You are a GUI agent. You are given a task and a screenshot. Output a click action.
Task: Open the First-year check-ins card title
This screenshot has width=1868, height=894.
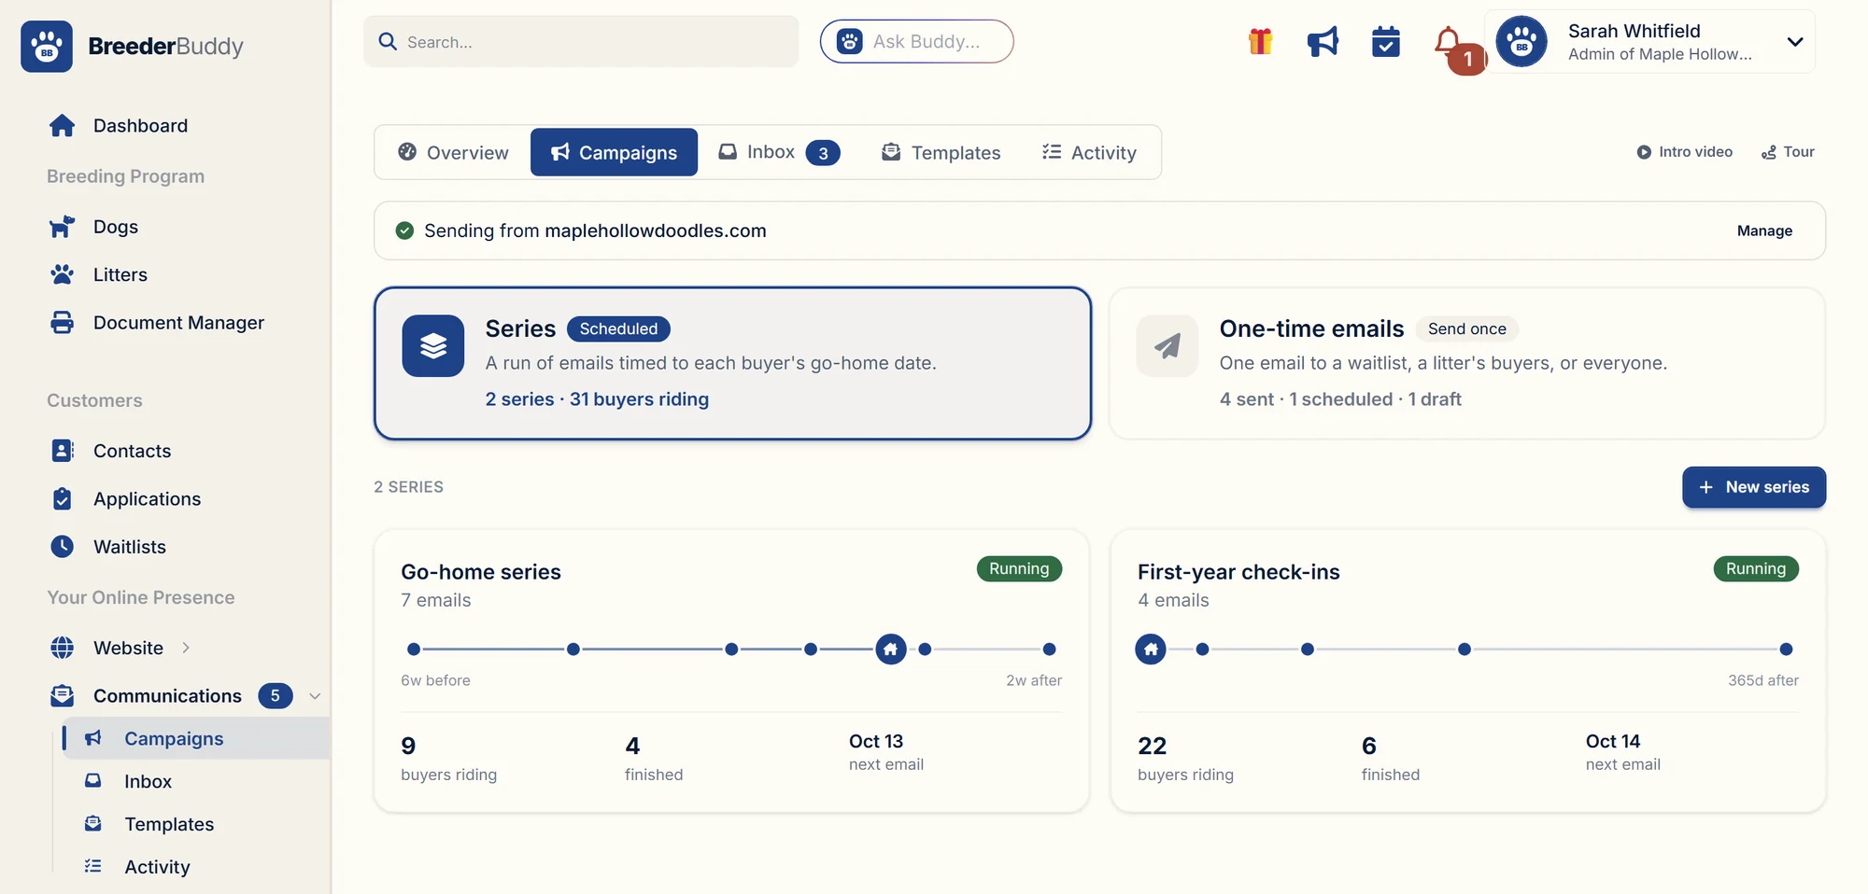tap(1238, 572)
